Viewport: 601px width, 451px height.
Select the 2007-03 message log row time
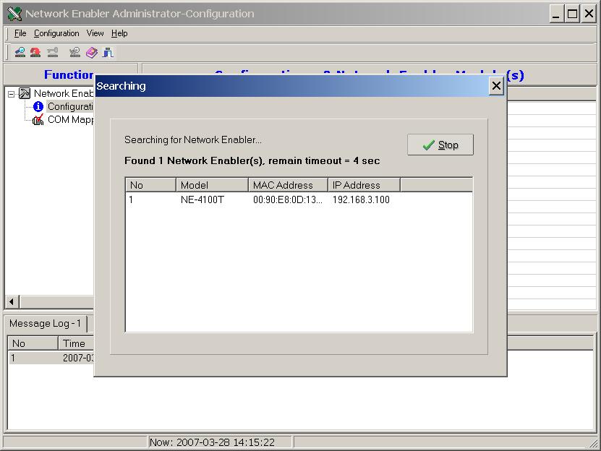78,358
